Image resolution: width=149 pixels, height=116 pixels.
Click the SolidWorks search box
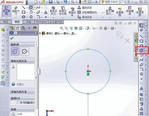tap(112, 2)
